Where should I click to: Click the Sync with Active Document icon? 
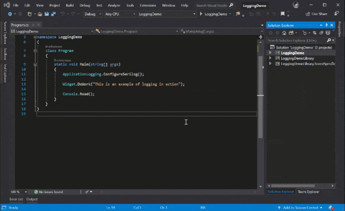click(x=315, y=33)
